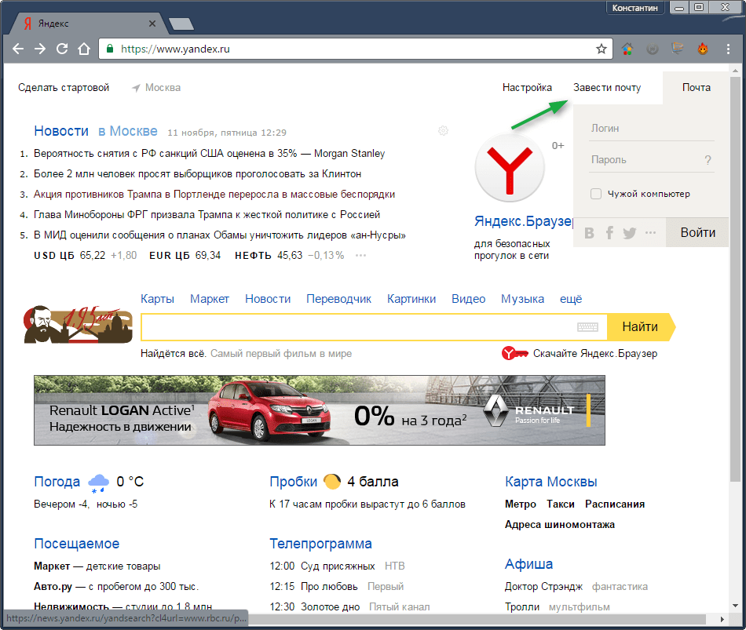
Task: Open news settings with the gear icon
Action: pyautogui.click(x=443, y=131)
